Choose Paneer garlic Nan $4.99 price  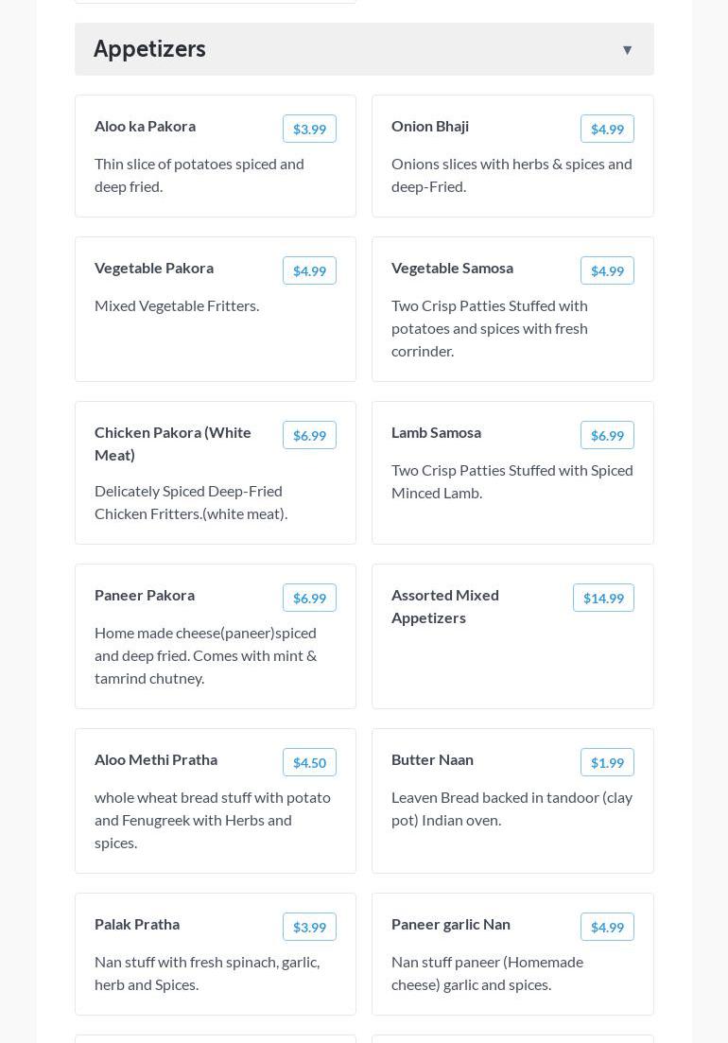(607, 928)
